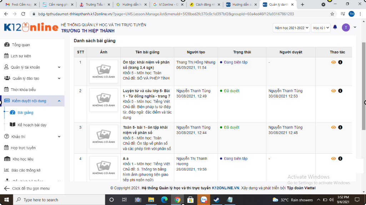This screenshot has width=366, height=205.
Task: Click the Trạng thái column header
Action: 242,52
